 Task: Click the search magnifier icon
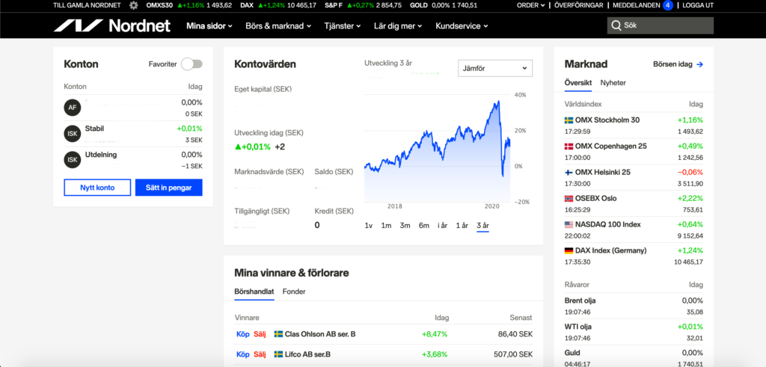pyautogui.click(x=616, y=26)
